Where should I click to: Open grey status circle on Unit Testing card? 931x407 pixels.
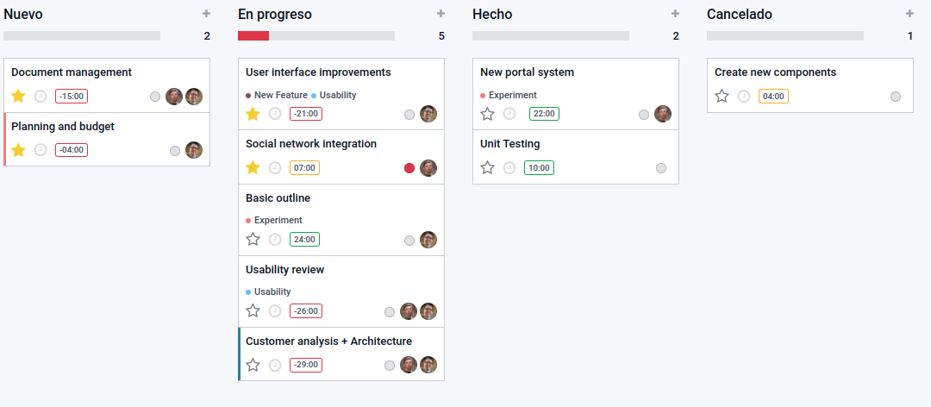661,168
